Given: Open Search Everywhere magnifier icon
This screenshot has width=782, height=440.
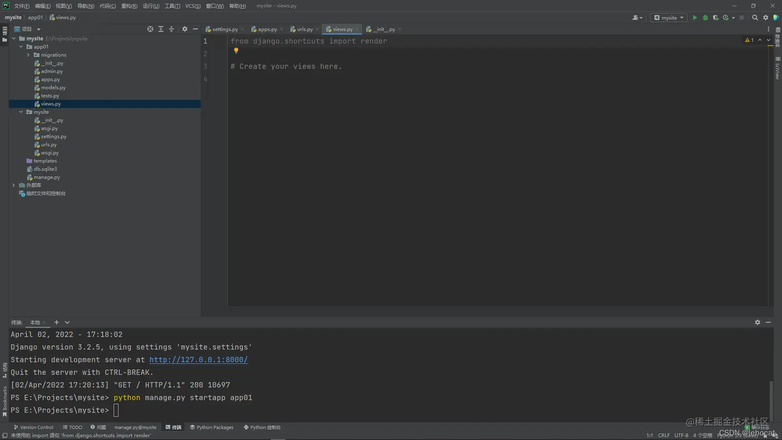Looking at the screenshot, I should point(755,18).
